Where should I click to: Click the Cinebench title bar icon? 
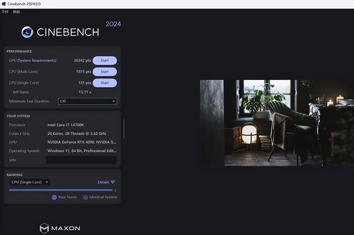pos(4,4)
